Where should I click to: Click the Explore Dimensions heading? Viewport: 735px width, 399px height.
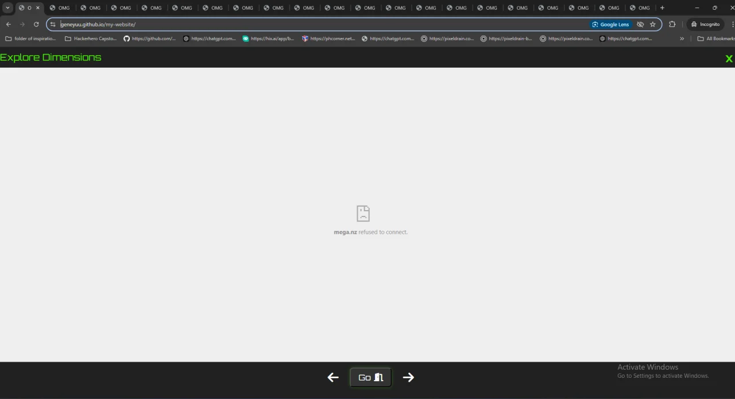pyautogui.click(x=51, y=57)
